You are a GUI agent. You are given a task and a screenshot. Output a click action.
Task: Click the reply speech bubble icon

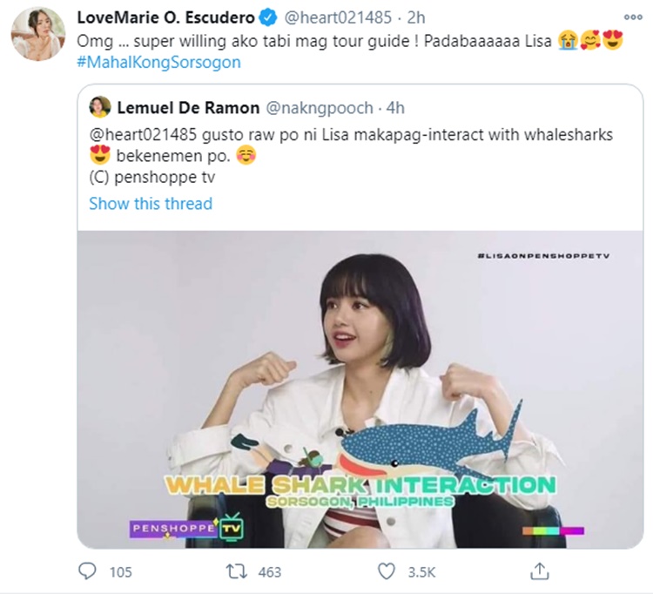point(87,571)
